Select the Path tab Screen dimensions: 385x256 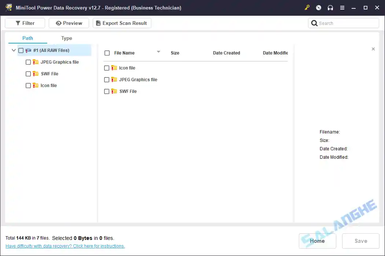click(27, 38)
